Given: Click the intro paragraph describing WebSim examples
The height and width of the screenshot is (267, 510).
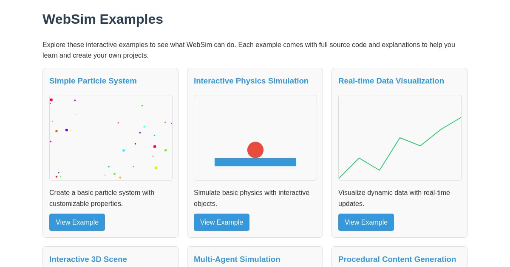Looking at the screenshot, I should [249, 50].
